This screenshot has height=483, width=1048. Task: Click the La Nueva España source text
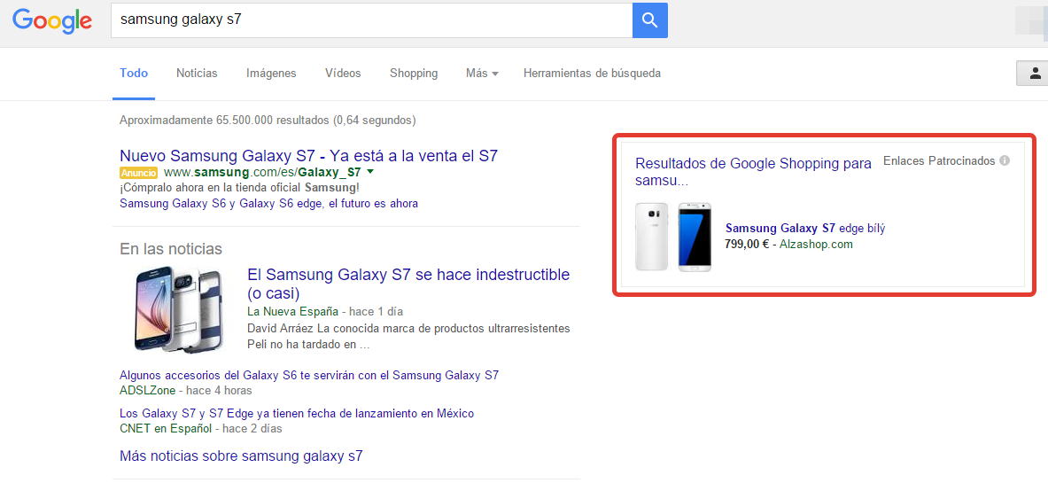coord(292,312)
